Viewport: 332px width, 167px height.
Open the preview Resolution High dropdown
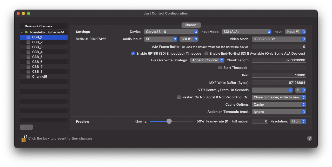pyautogui.click(x=298, y=121)
